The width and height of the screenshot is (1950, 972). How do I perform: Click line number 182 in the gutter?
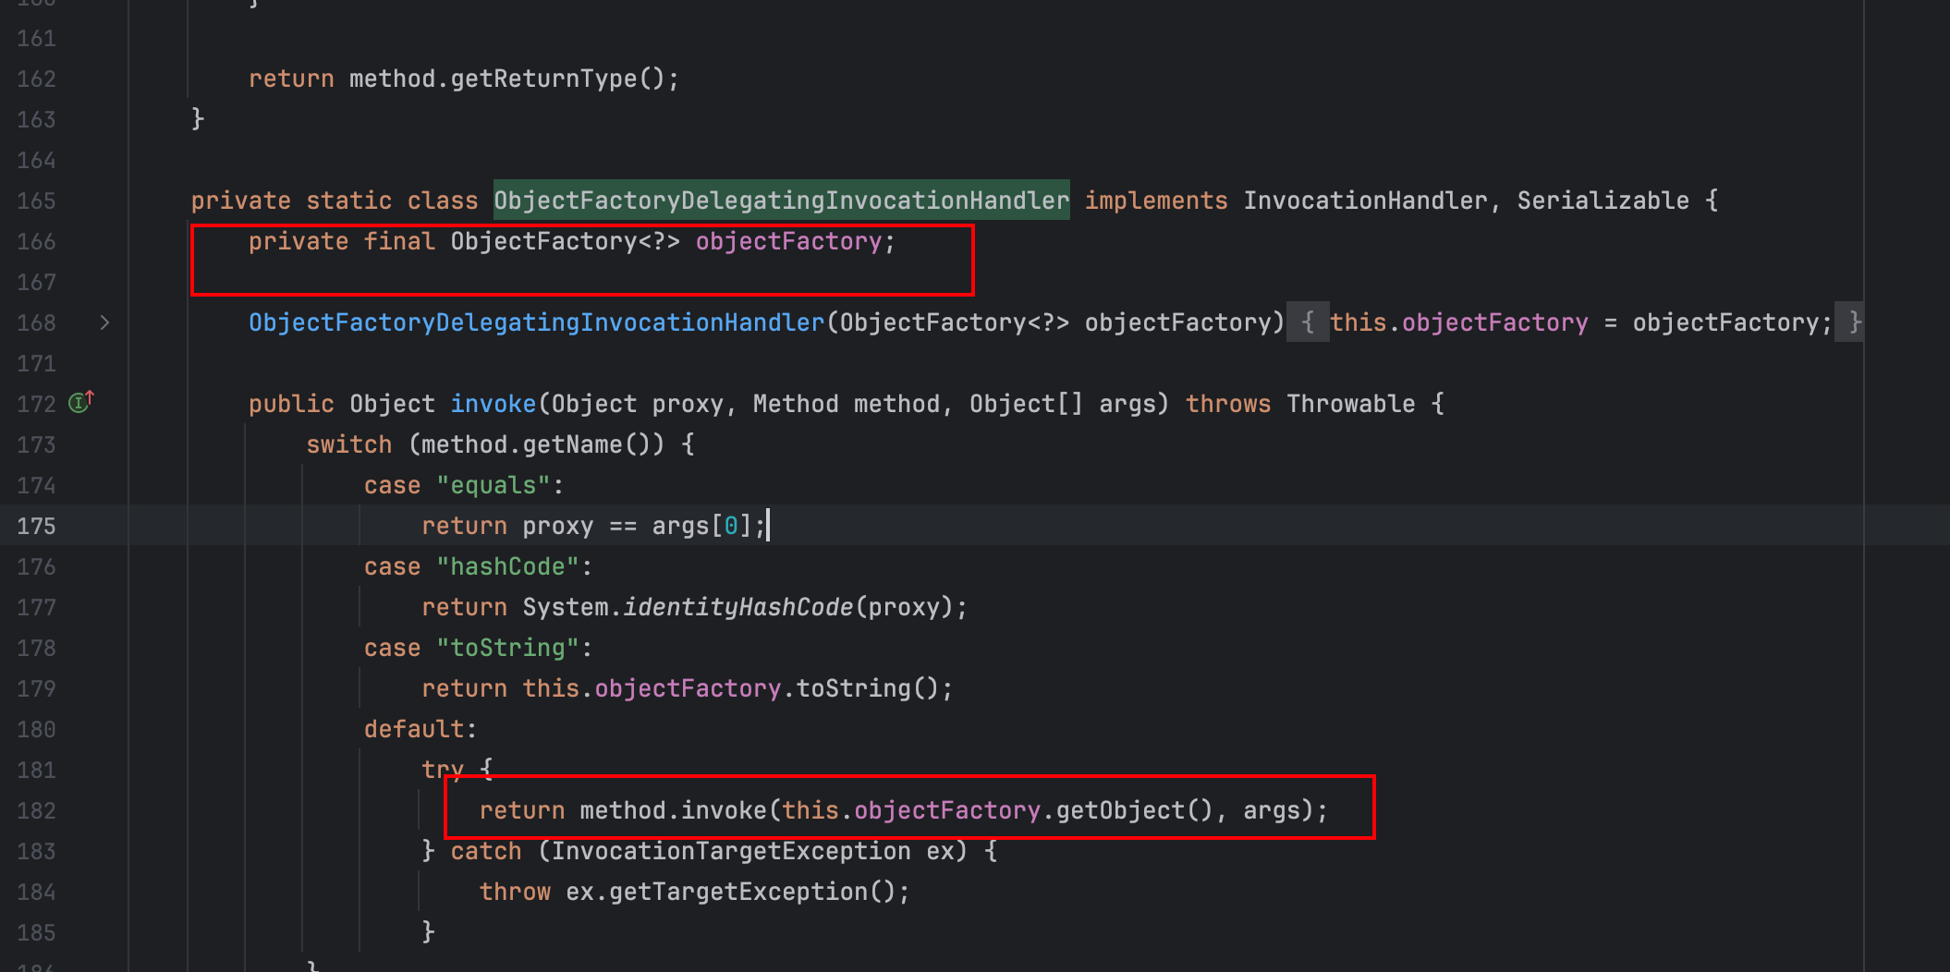coord(36,810)
